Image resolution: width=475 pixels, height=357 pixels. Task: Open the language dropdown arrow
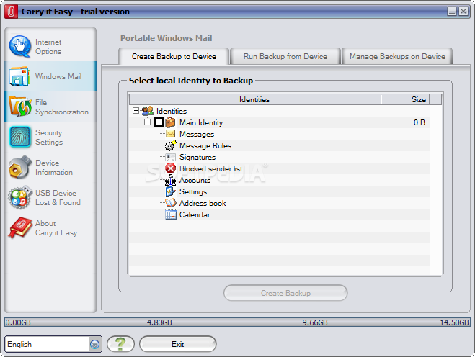click(x=95, y=344)
